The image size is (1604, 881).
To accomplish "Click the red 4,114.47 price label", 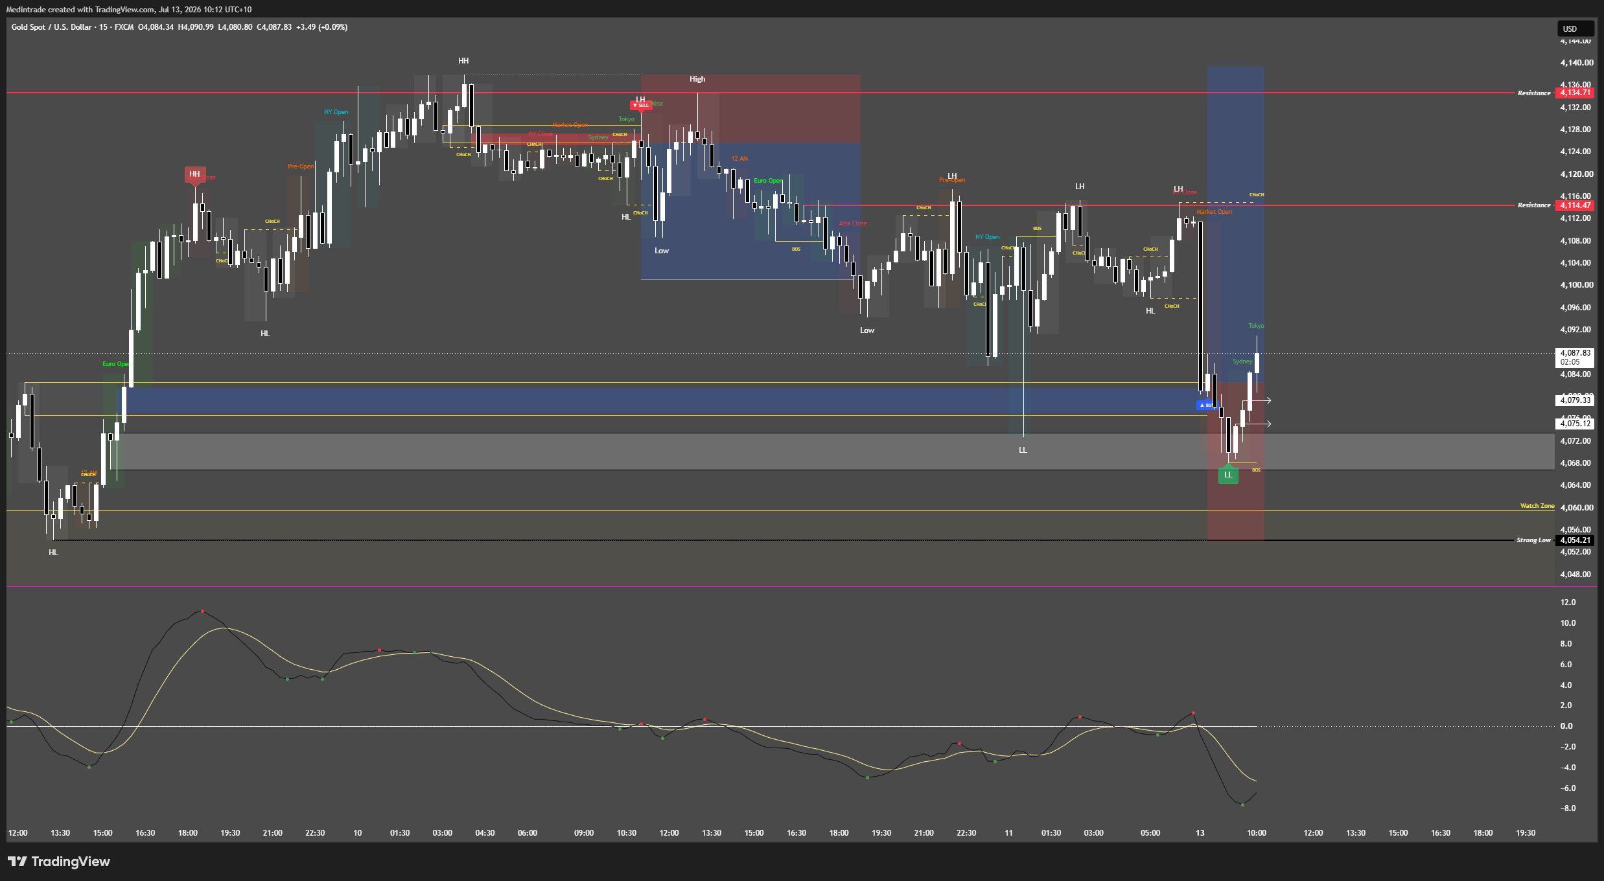I will click(x=1575, y=205).
